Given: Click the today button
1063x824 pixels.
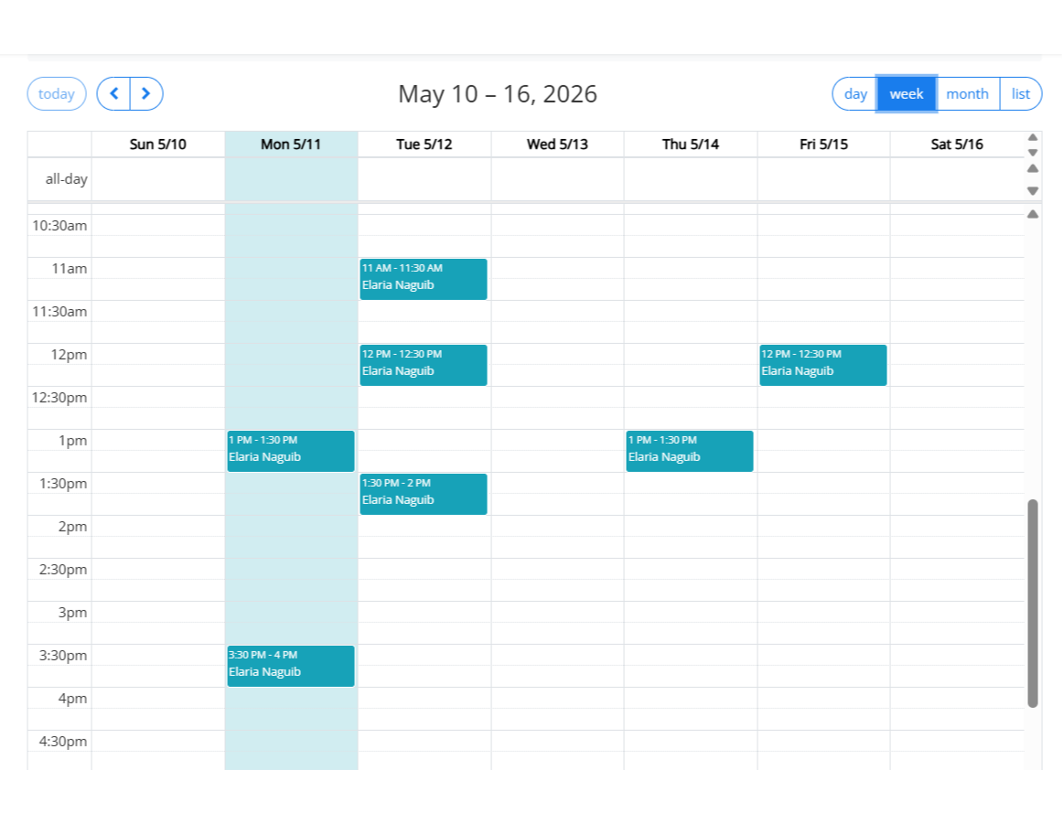Looking at the screenshot, I should [57, 93].
